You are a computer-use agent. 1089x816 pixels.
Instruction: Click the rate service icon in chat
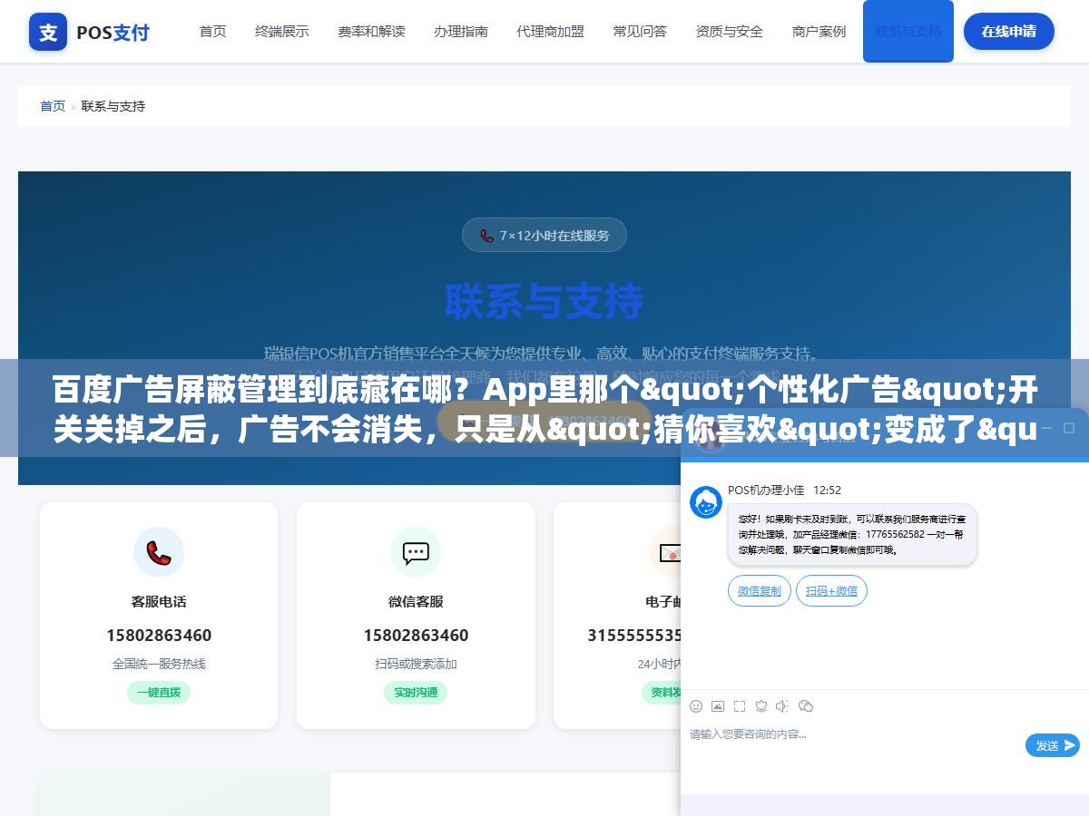761,705
